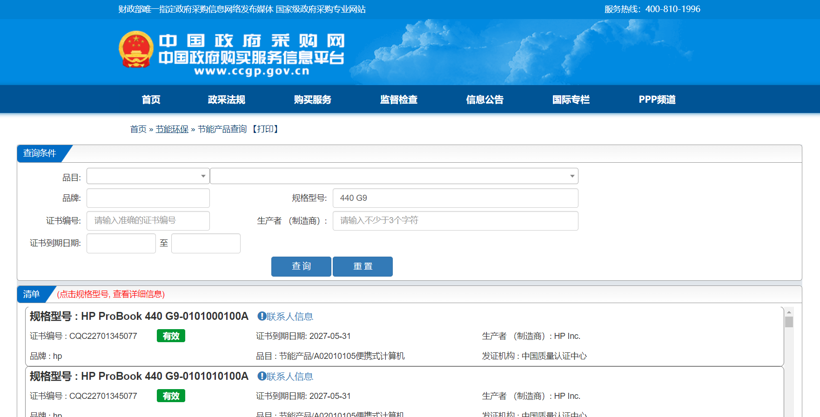Screen dimensions: 820x417
Task: Click second result's 生产者 HP Inc. text
Action: [531, 396]
